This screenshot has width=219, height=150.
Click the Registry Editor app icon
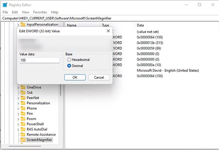click(5, 5)
